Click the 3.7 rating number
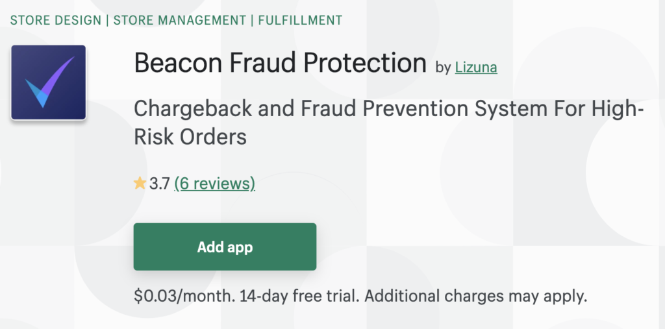Screen dimensions: 665x329 (x=159, y=184)
